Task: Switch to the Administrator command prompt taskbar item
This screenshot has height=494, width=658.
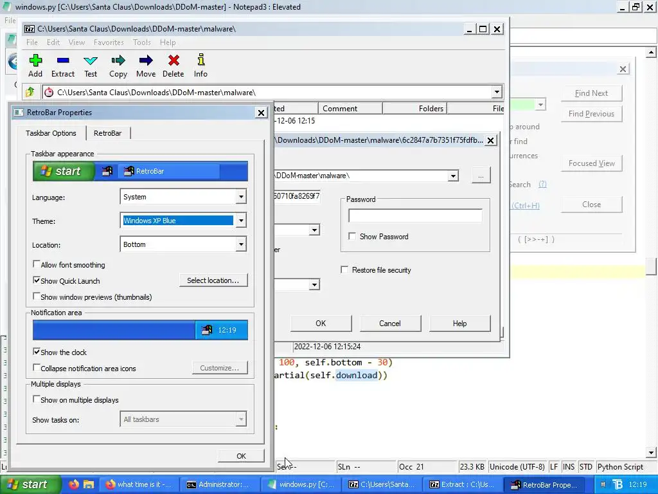Action: 219,484
